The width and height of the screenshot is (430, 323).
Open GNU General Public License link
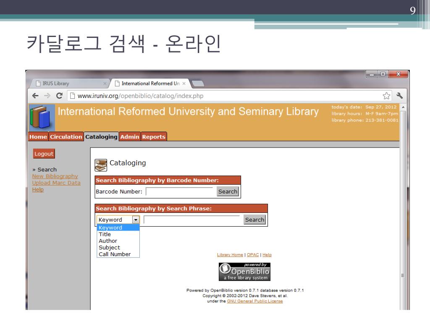[255, 301]
